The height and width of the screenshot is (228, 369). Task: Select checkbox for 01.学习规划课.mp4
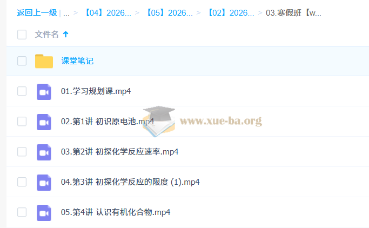[x=22, y=91]
